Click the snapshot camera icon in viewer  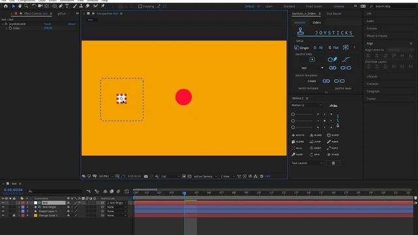coord(146,176)
